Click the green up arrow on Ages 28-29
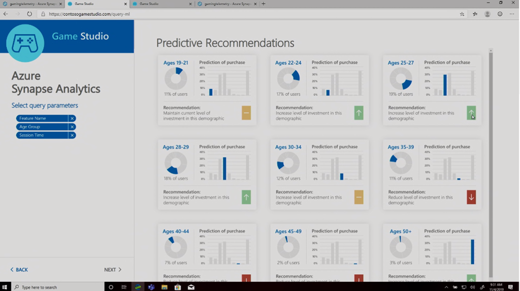520x291 pixels. 246,197
